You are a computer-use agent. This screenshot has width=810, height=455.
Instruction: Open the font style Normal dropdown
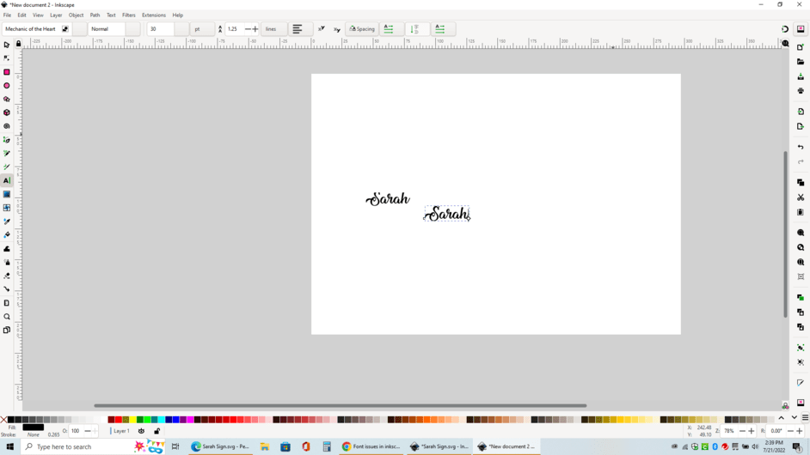[x=132, y=29]
